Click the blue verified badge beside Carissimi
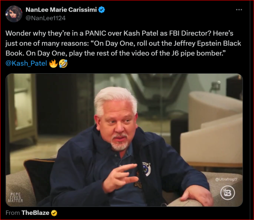The width and height of the screenshot is (254, 220). point(102,10)
